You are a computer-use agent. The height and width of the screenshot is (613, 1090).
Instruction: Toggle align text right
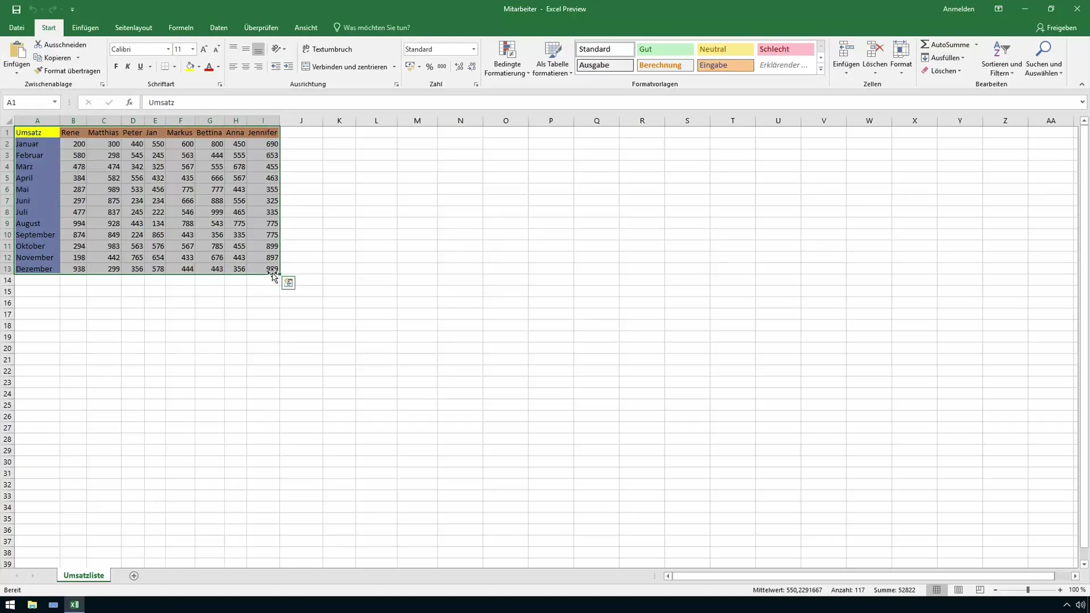(x=258, y=66)
